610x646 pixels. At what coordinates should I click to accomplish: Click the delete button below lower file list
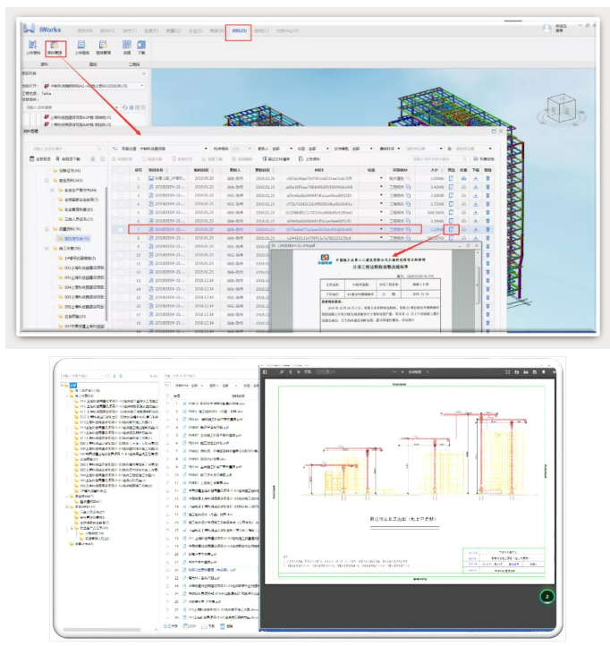point(226,626)
